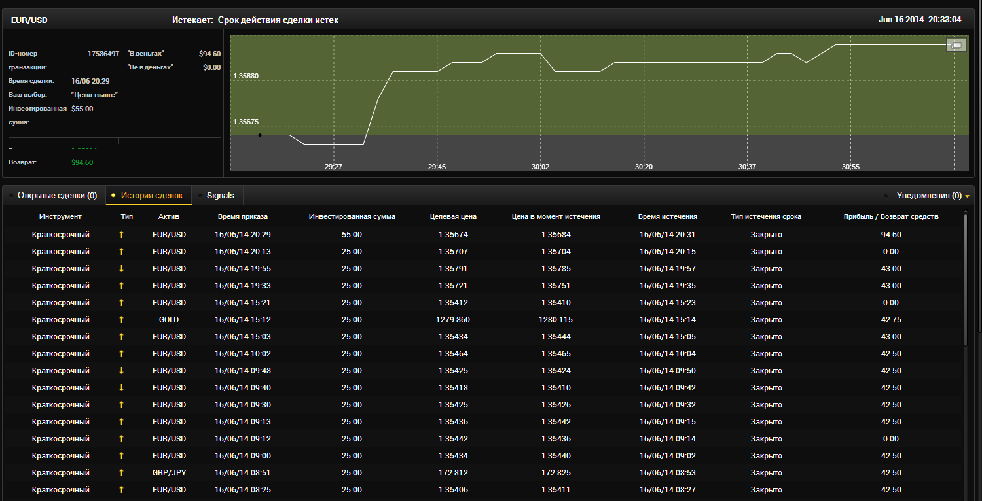Screen dimensions: 982x501
Task: Click the up arrow in the 16/06/14 09:30 order row
Action: click(121, 405)
